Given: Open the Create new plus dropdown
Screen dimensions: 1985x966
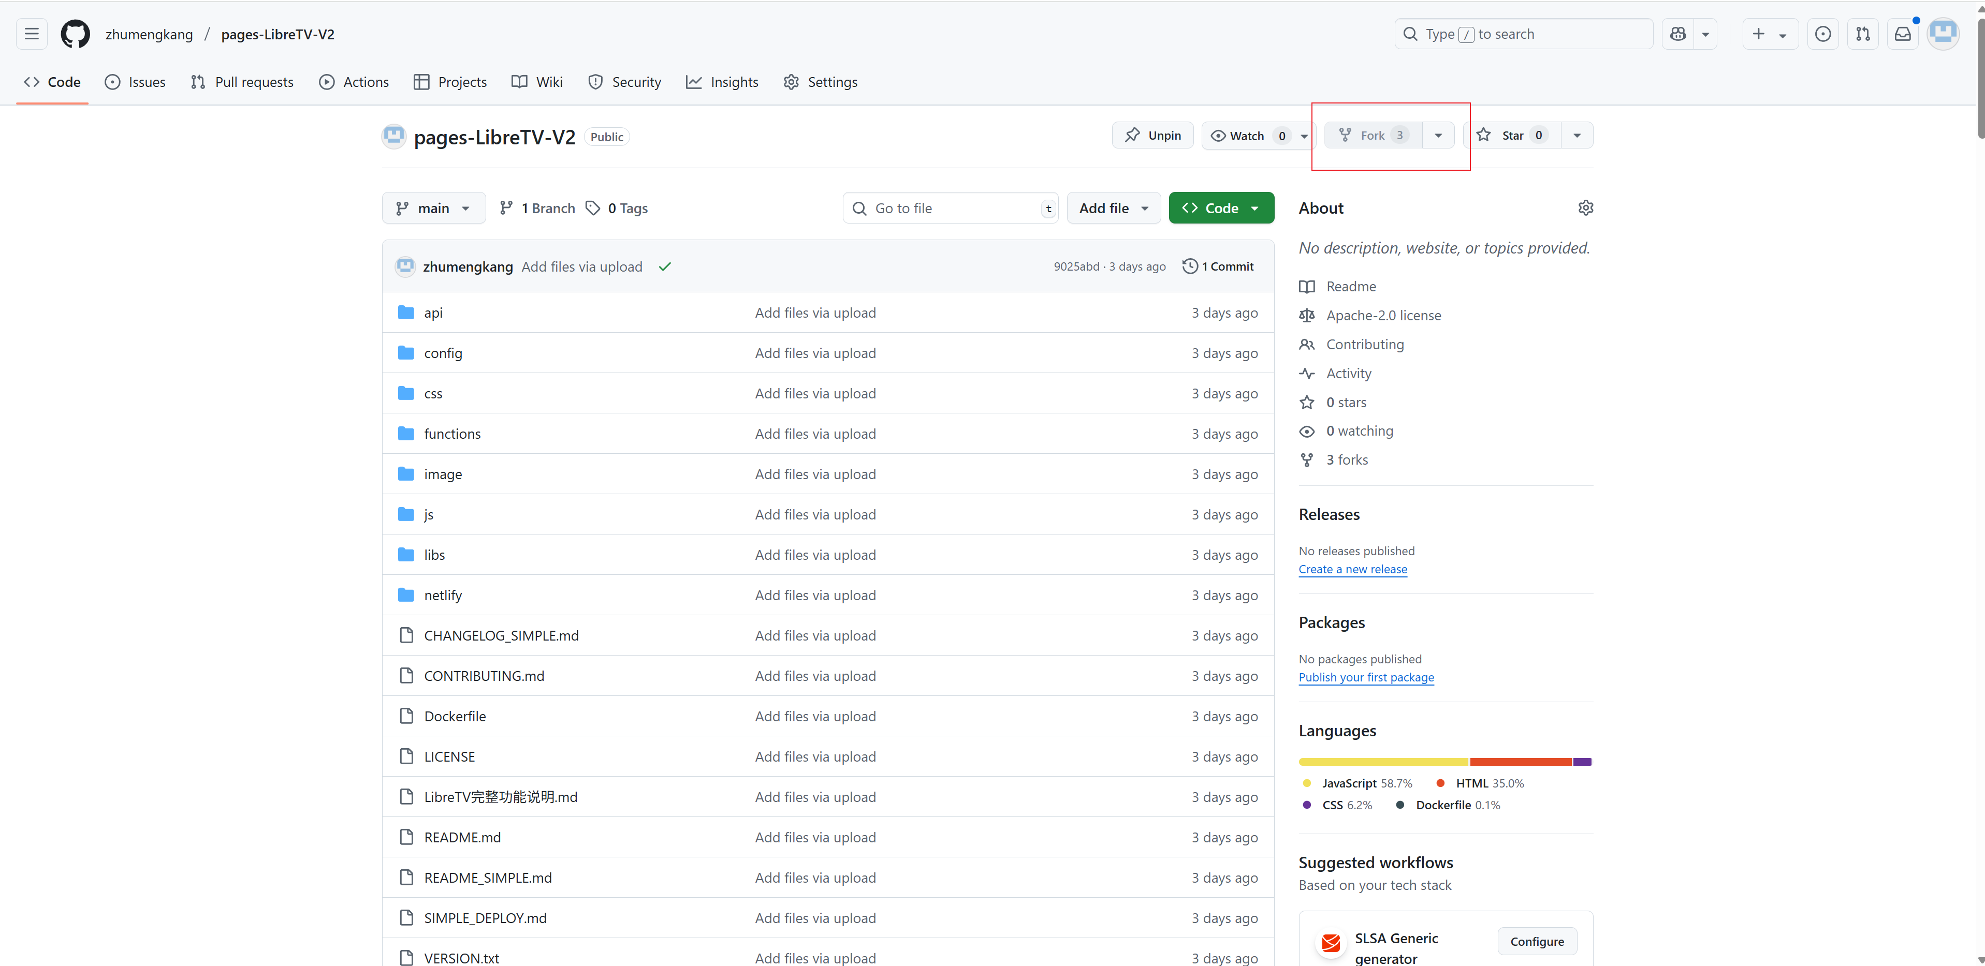Looking at the screenshot, I should pos(1770,34).
